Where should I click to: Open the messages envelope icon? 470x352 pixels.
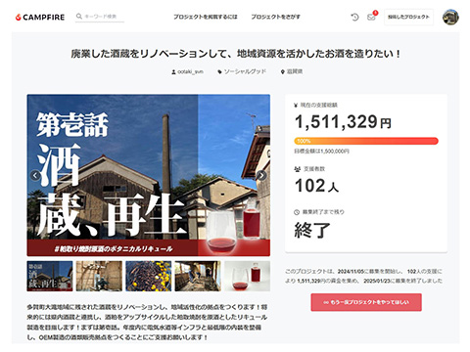(x=371, y=17)
